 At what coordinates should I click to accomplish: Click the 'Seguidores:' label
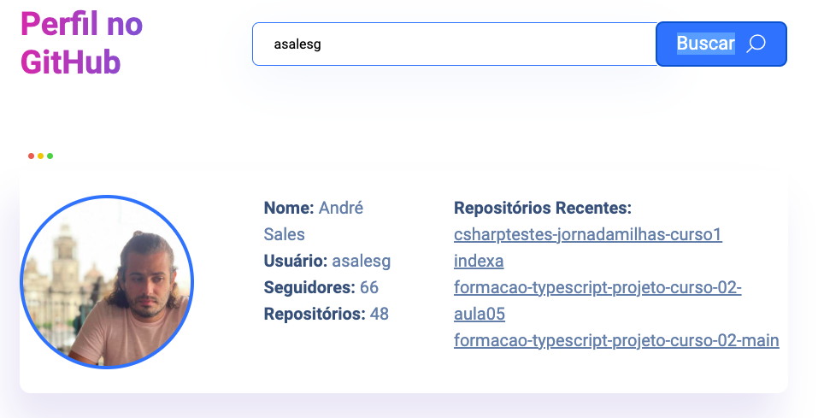(309, 287)
